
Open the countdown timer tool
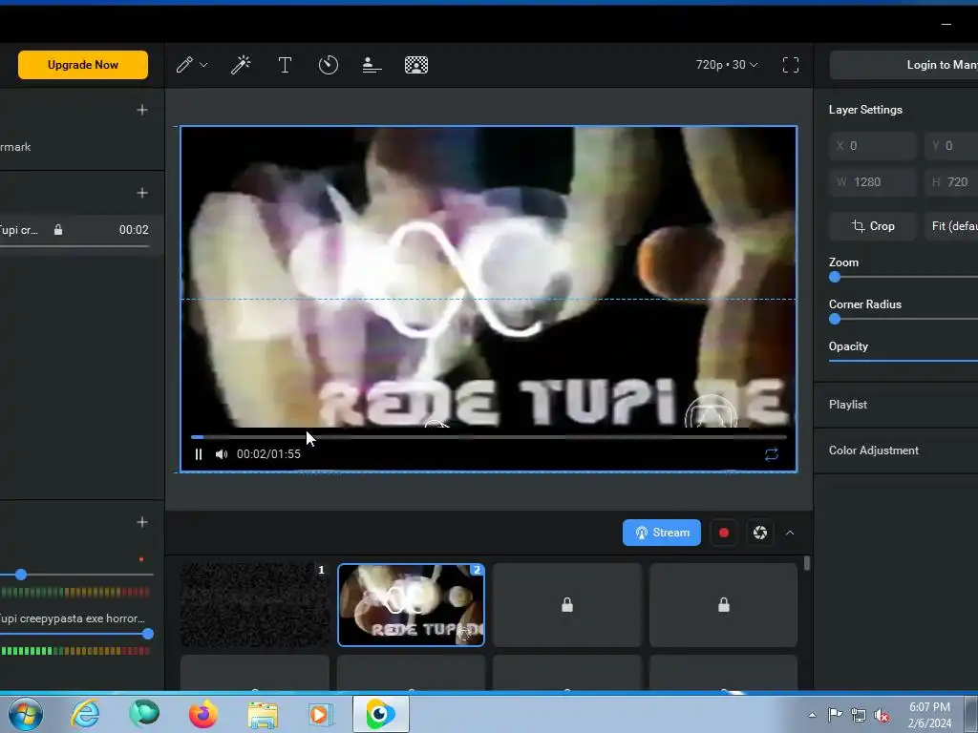(329, 65)
